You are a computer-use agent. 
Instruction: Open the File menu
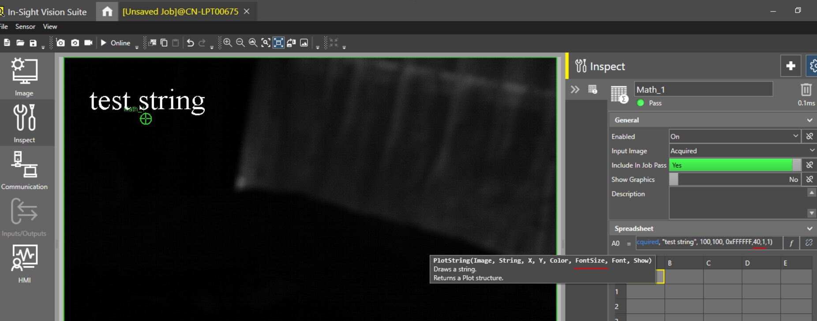(4, 26)
